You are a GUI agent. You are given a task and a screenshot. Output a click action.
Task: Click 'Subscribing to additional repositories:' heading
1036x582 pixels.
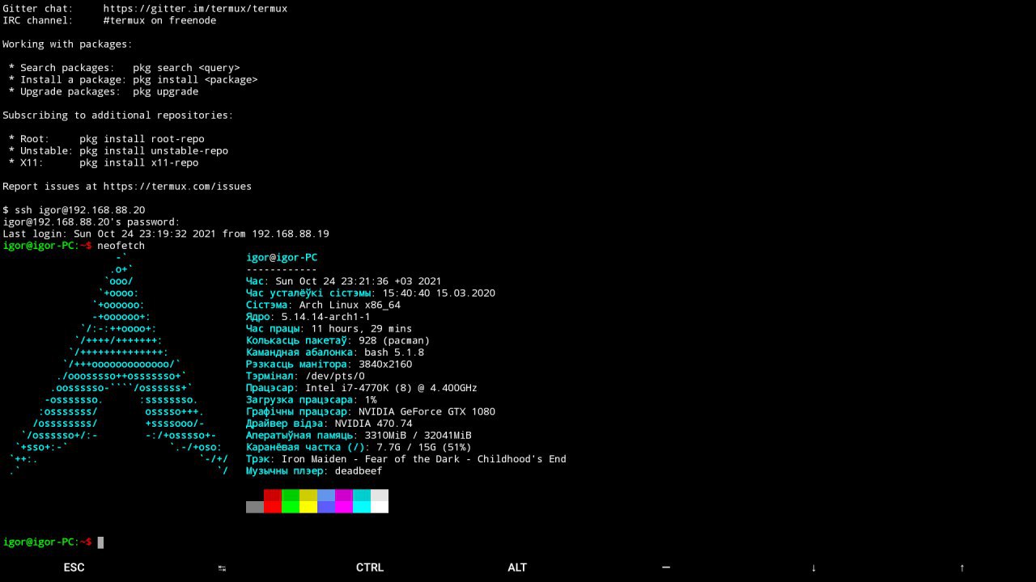pyautogui.click(x=117, y=115)
